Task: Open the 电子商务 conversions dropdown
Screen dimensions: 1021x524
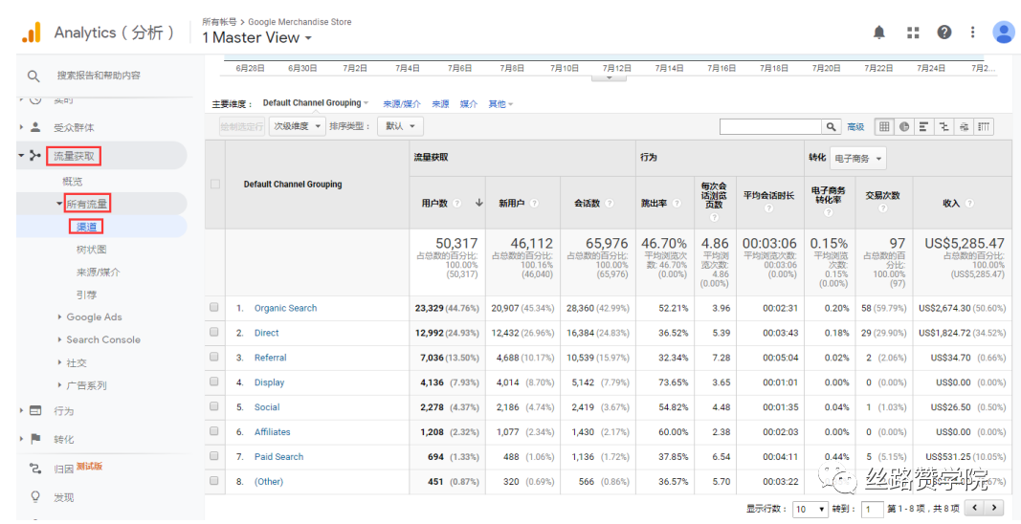Action: point(857,158)
